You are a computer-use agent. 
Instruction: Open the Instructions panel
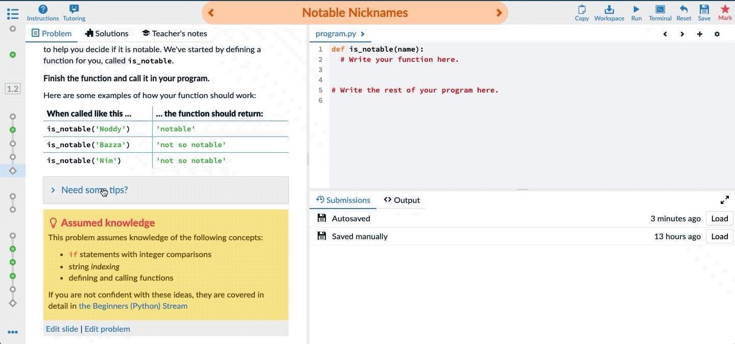click(42, 12)
